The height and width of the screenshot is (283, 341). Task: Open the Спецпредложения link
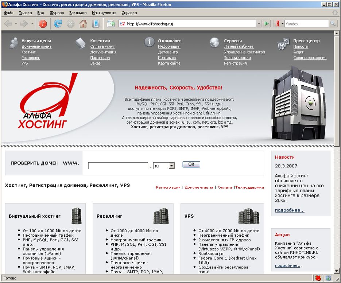pyautogui.click(x=310, y=58)
